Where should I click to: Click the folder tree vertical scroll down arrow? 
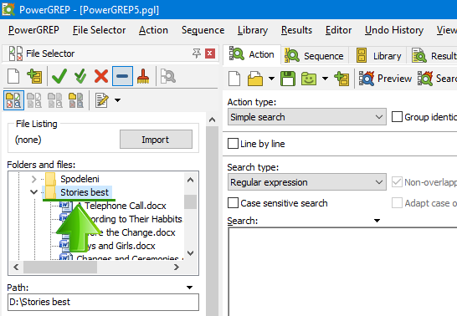pyautogui.click(x=190, y=253)
